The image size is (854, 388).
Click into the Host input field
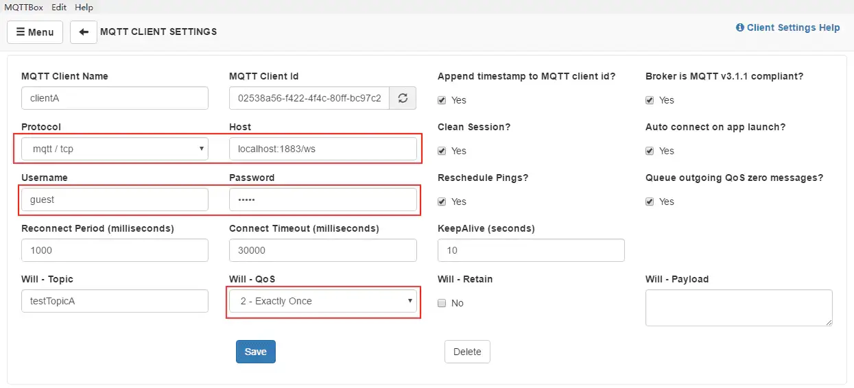click(x=322, y=149)
